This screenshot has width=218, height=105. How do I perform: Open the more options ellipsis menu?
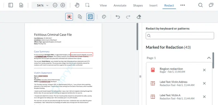[183, 5]
